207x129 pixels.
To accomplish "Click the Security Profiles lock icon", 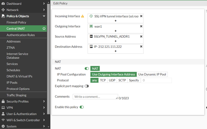I will point(3,101).
